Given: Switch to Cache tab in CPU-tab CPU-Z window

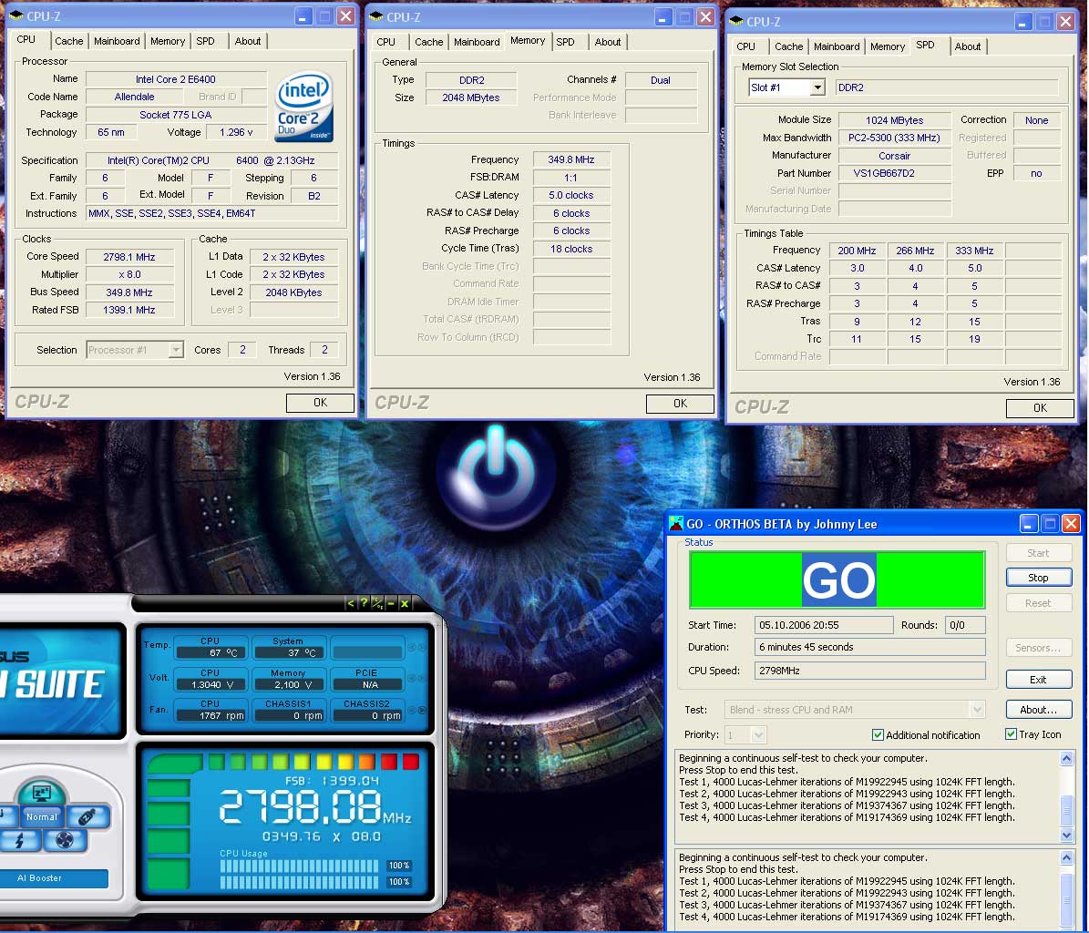Looking at the screenshot, I should coord(68,41).
